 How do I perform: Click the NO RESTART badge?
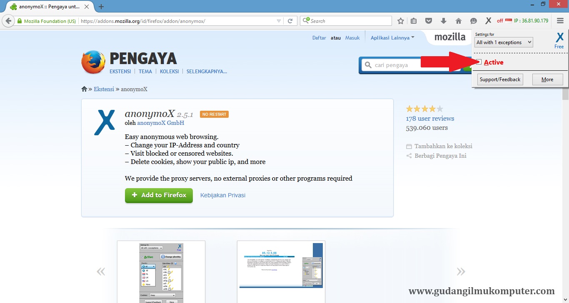tap(214, 114)
